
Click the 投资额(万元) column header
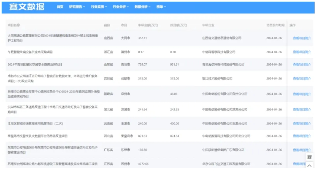pos(178,25)
